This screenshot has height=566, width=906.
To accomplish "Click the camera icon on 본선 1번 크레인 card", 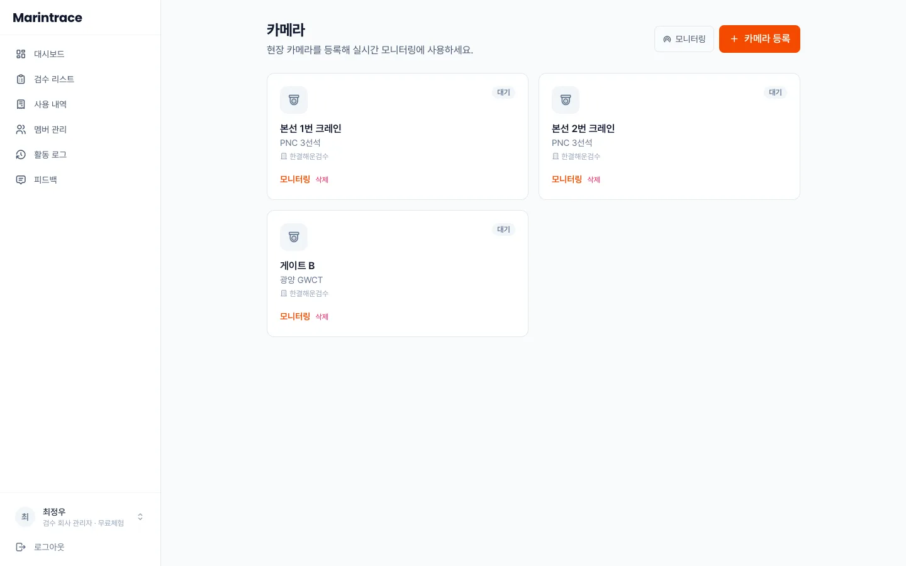I will pos(294,100).
